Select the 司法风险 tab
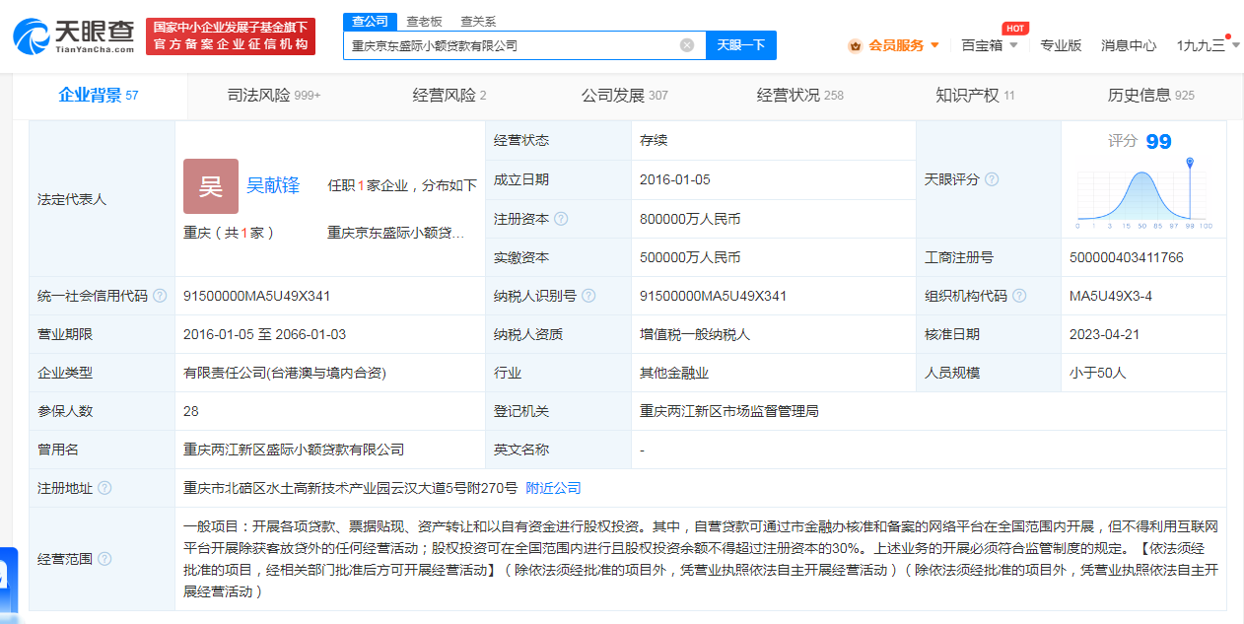Image resolution: width=1244 pixels, height=624 pixels. 274,96
